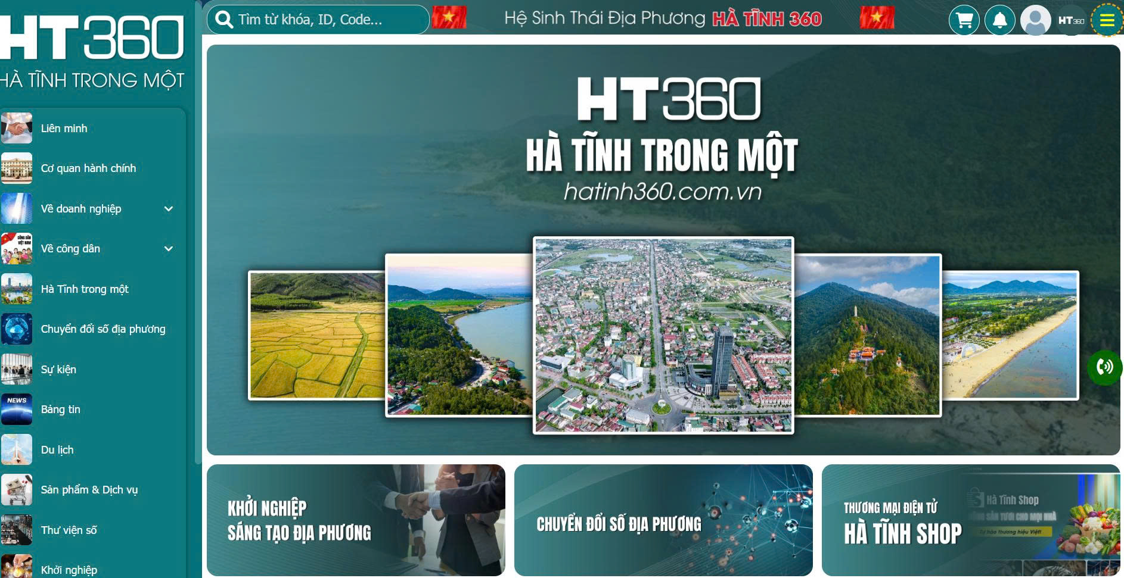Expand the Về doanh nghiệp submenu
The height and width of the screenshot is (578, 1124).
169,209
